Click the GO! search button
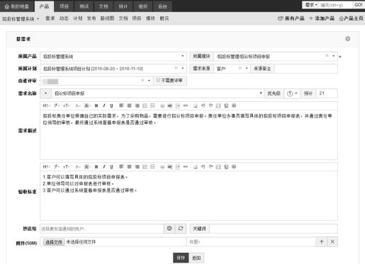Image resolution: width=365 pixels, height=264 pixels. coord(358,5)
